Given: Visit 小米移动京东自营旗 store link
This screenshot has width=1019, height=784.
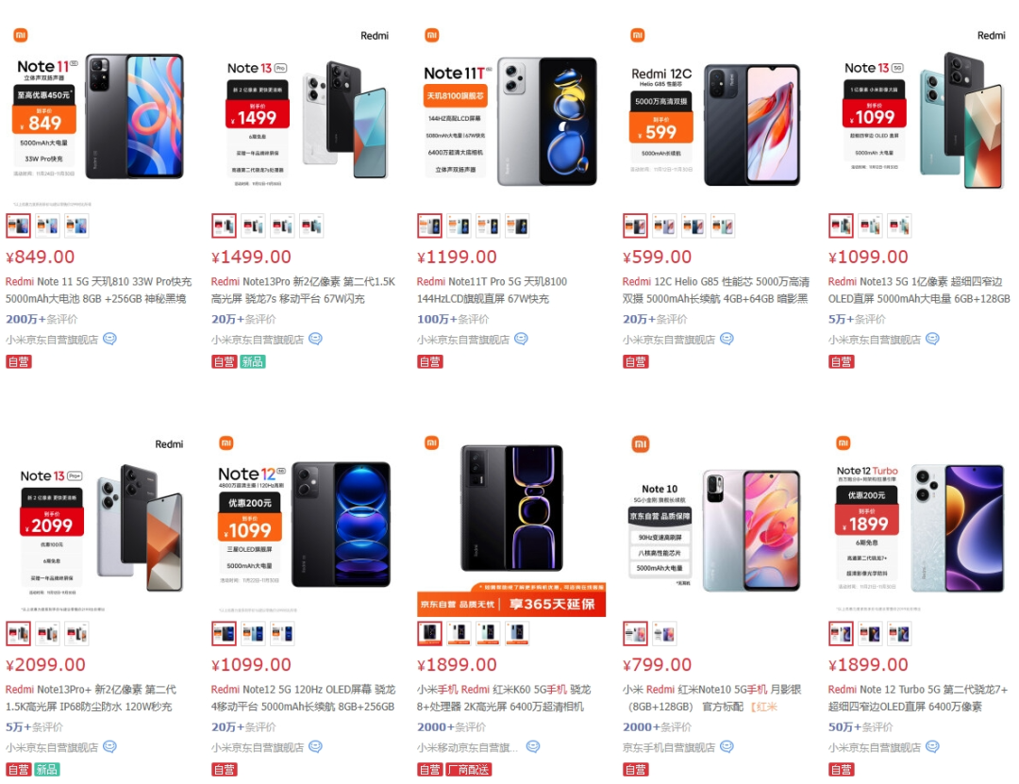Looking at the screenshot, I should [x=467, y=747].
